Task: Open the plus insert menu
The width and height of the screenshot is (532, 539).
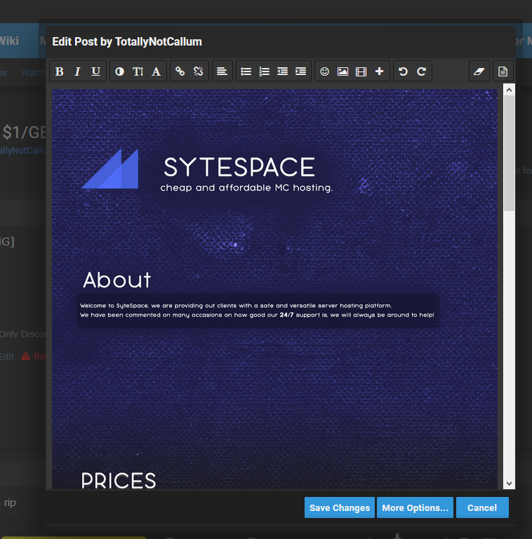Action: point(379,71)
